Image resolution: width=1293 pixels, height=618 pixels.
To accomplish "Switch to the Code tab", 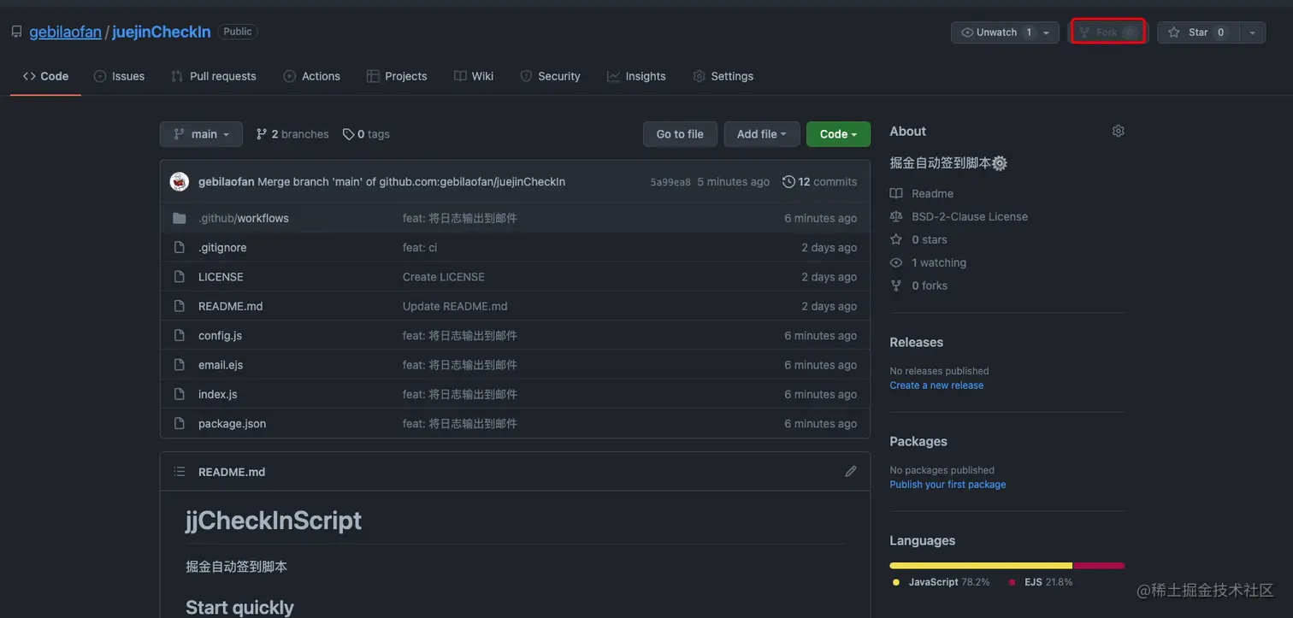I will point(45,76).
